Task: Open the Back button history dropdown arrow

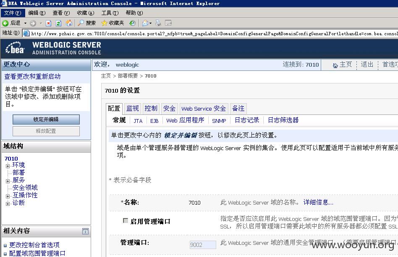Action: pos(25,23)
